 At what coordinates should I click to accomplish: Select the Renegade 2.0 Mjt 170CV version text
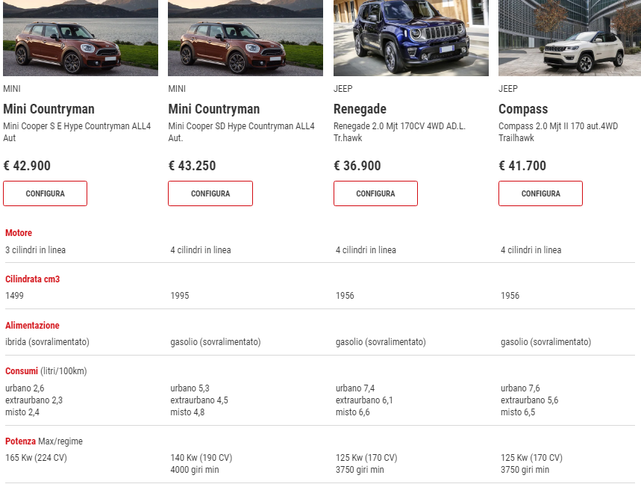point(399,131)
